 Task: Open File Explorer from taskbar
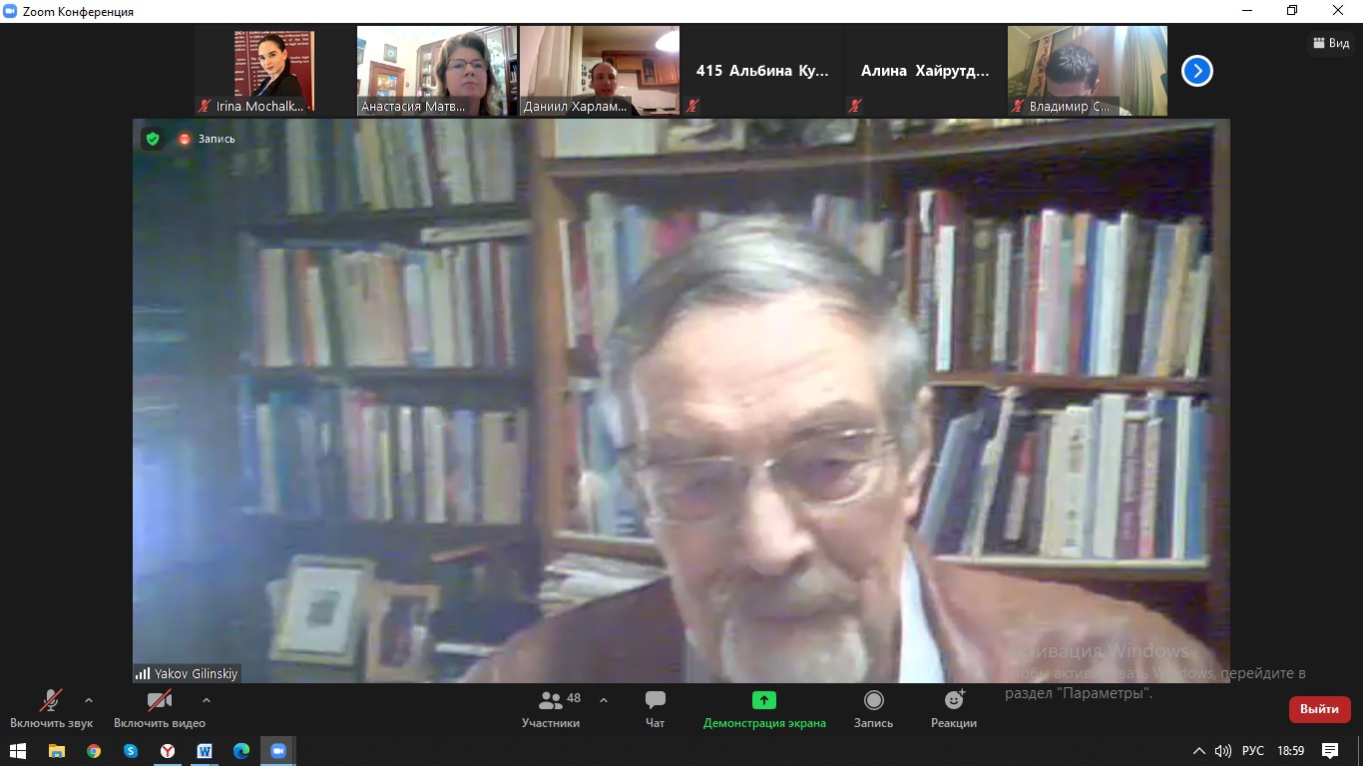56,751
